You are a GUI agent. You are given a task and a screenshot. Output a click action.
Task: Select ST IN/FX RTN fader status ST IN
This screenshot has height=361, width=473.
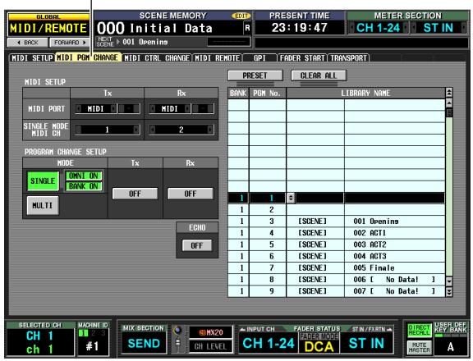pos(366,343)
